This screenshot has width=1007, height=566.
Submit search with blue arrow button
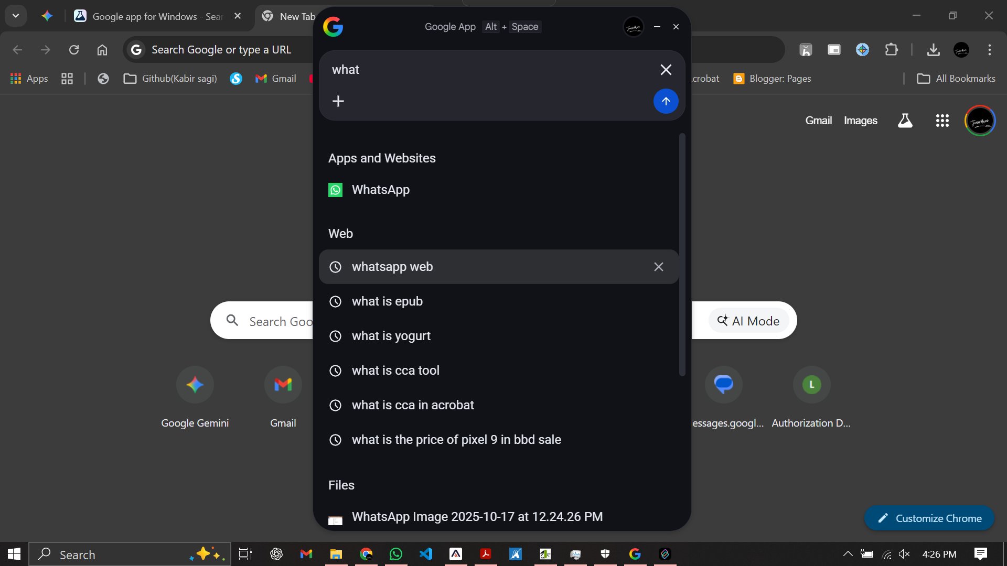tap(666, 101)
